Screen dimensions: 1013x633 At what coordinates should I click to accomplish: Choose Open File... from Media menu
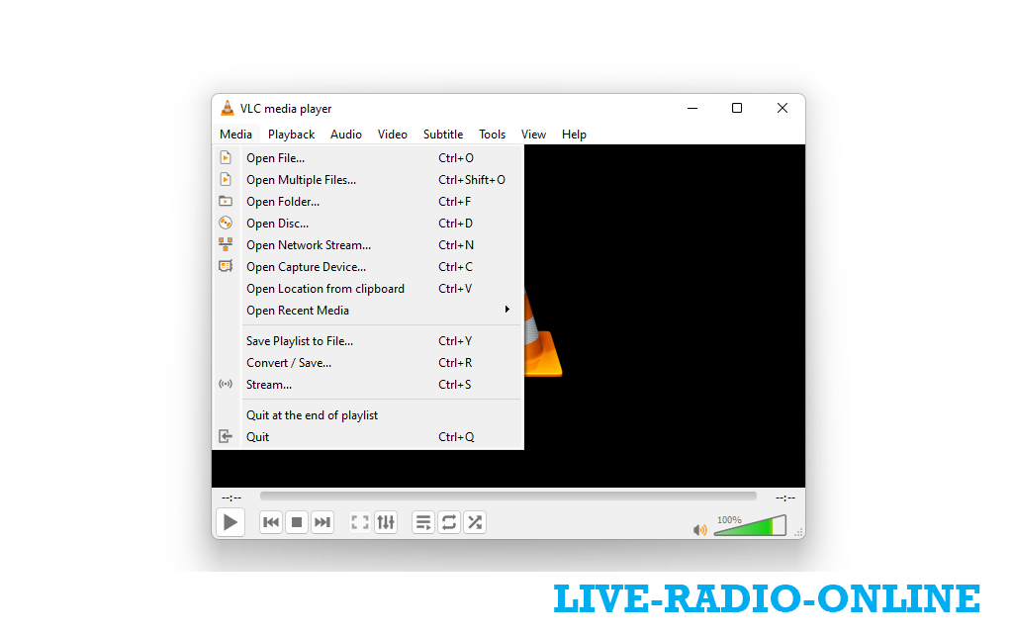tap(276, 158)
